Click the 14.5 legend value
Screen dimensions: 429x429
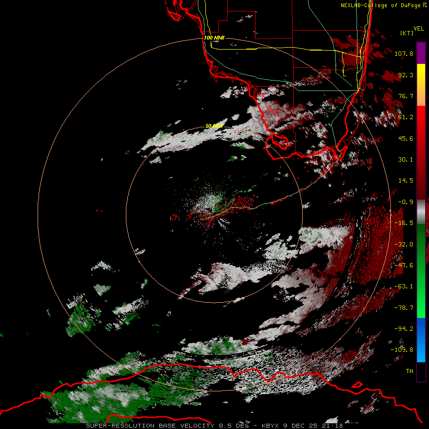(x=406, y=181)
